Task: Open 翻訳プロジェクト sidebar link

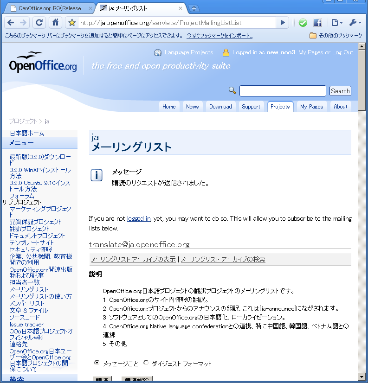Action: pyautogui.click(x=29, y=229)
